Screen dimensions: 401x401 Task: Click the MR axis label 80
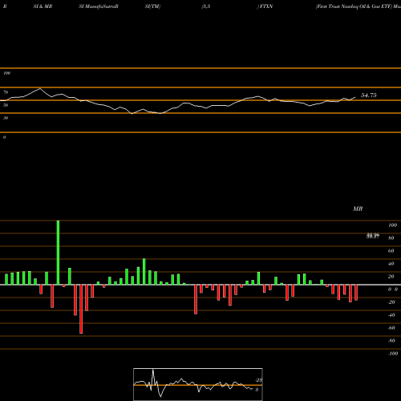391,238
